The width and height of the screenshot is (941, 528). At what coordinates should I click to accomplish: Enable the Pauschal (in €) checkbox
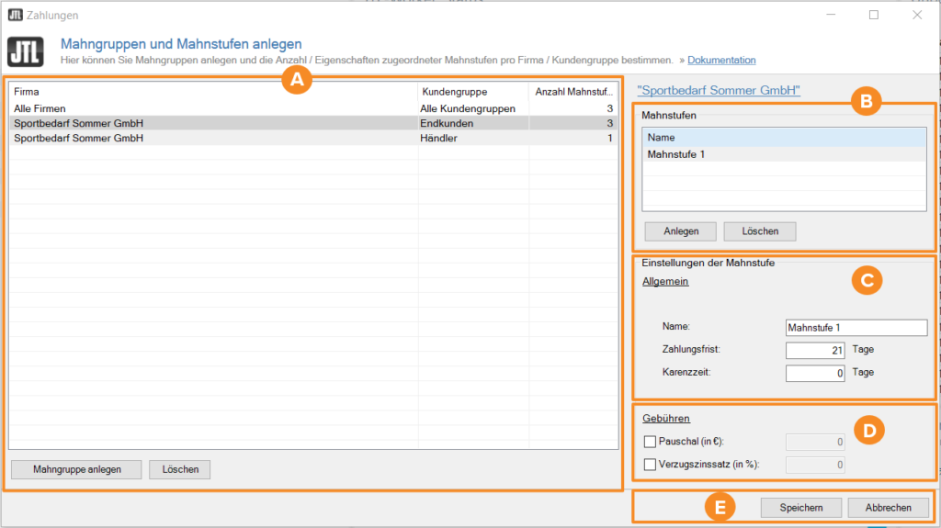(x=651, y=442)
